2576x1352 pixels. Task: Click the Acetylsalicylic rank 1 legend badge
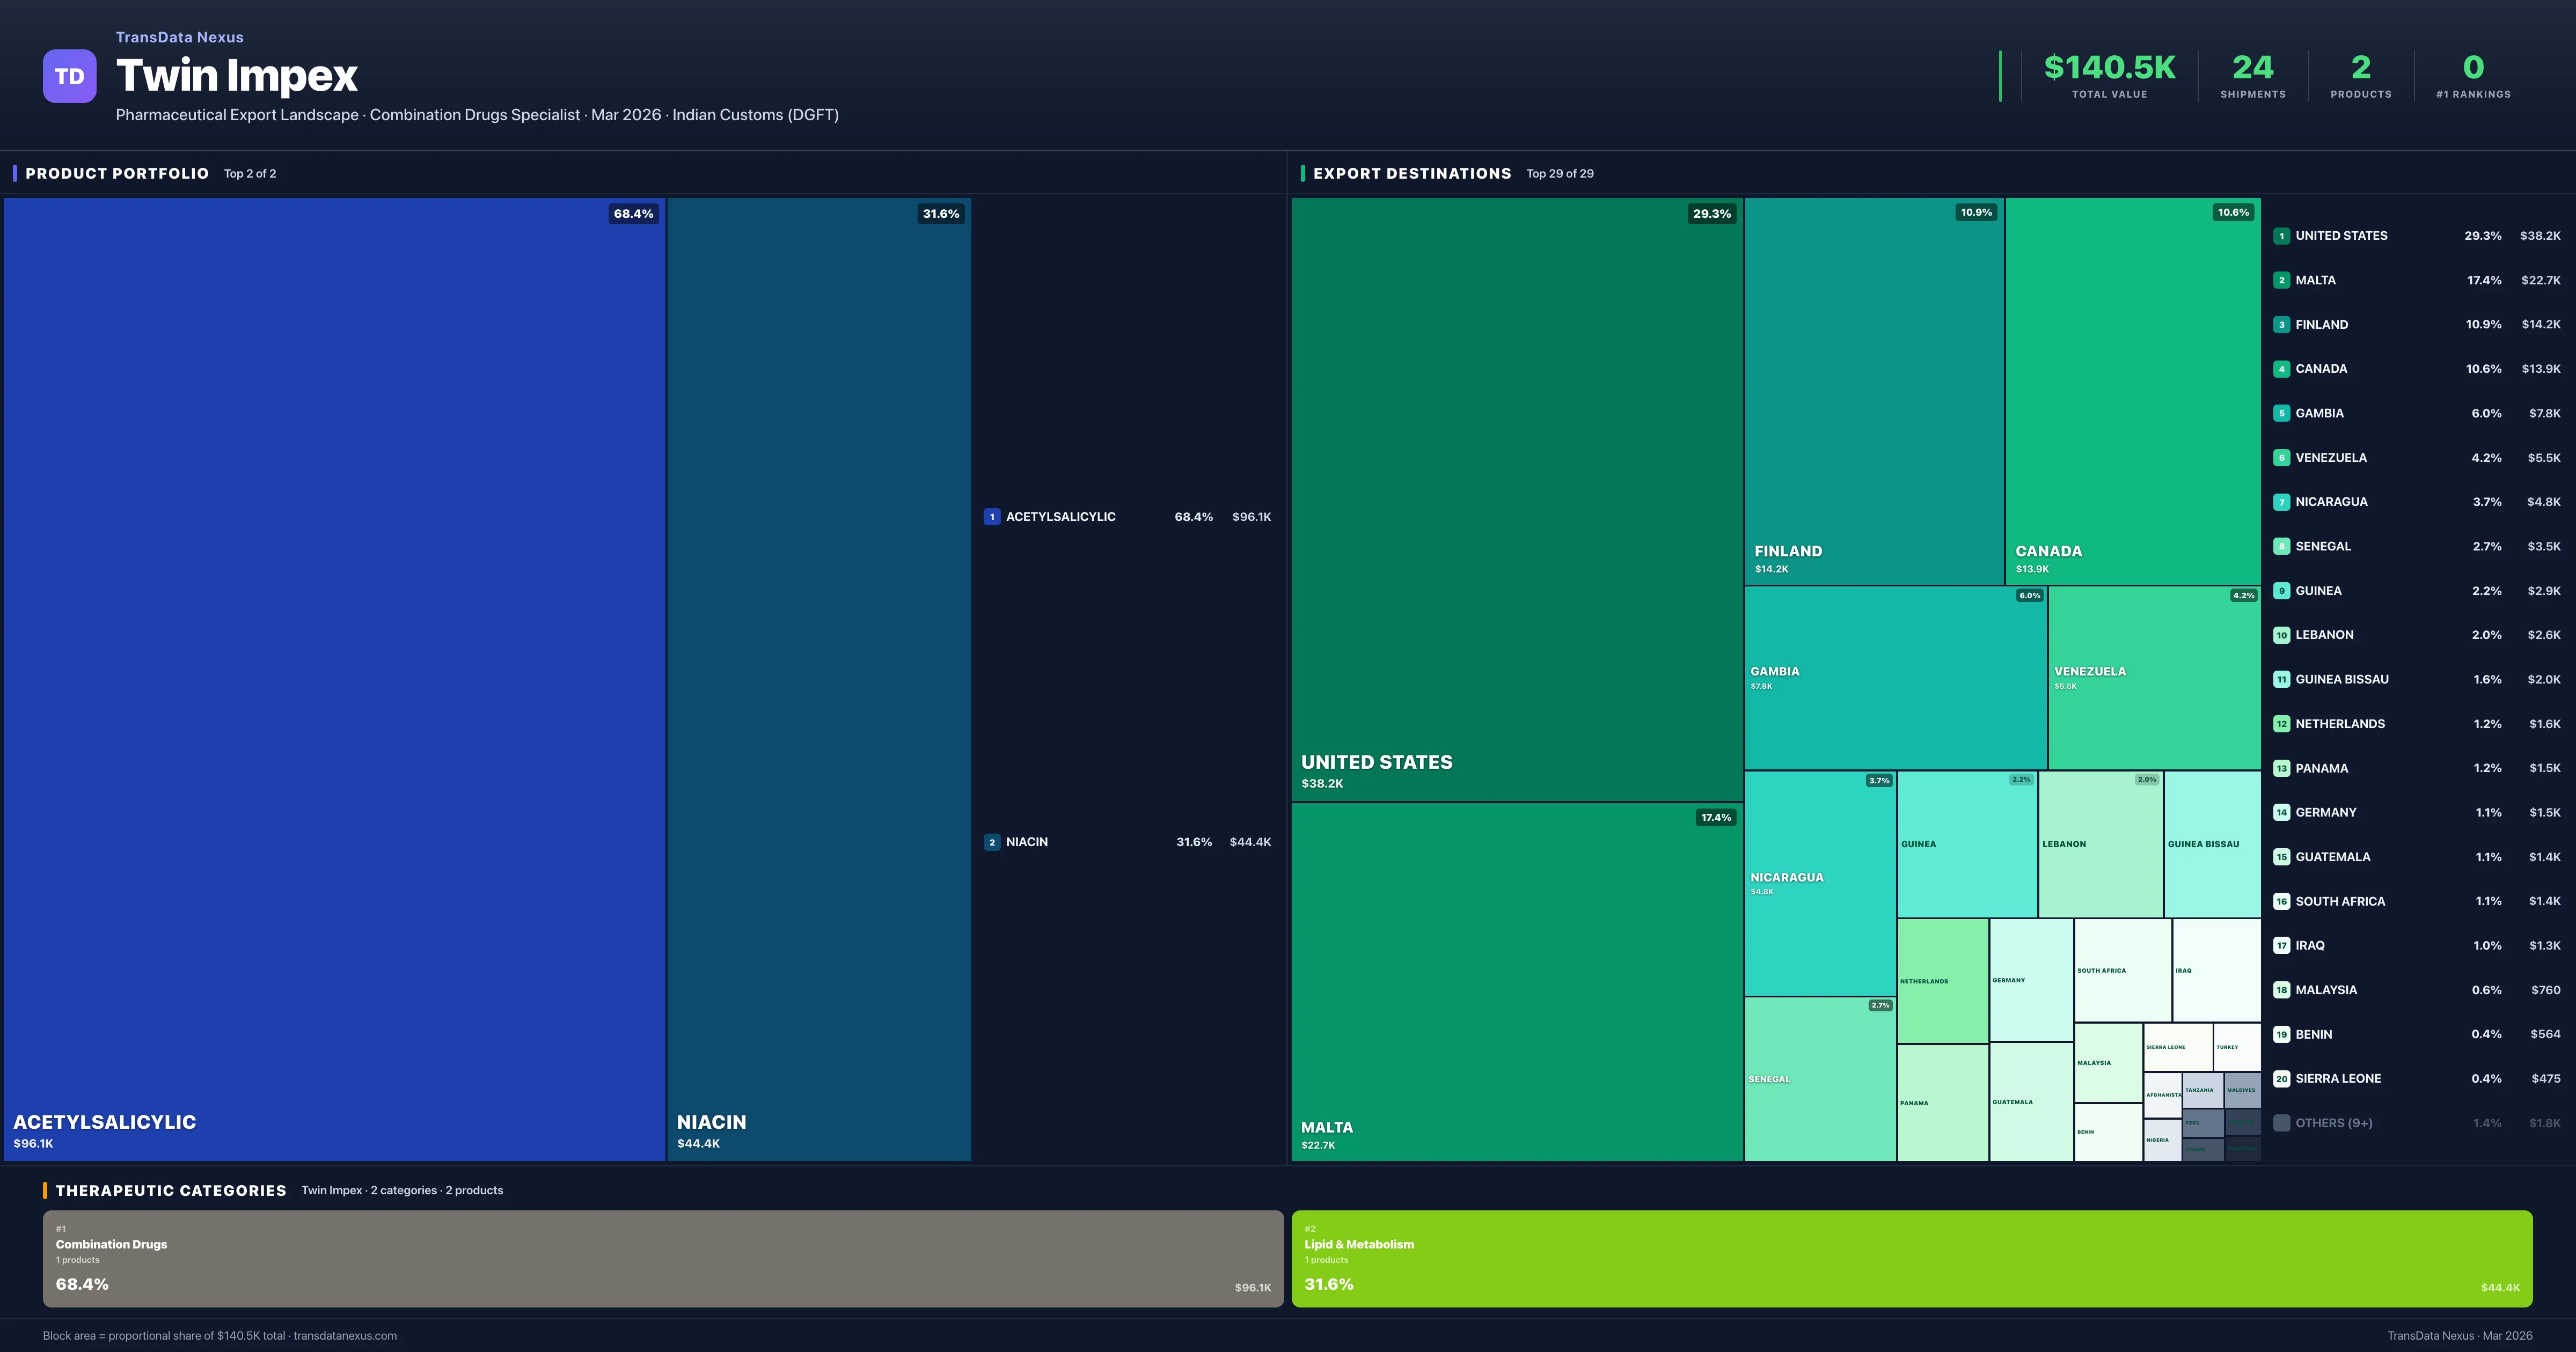pos(991,517)
